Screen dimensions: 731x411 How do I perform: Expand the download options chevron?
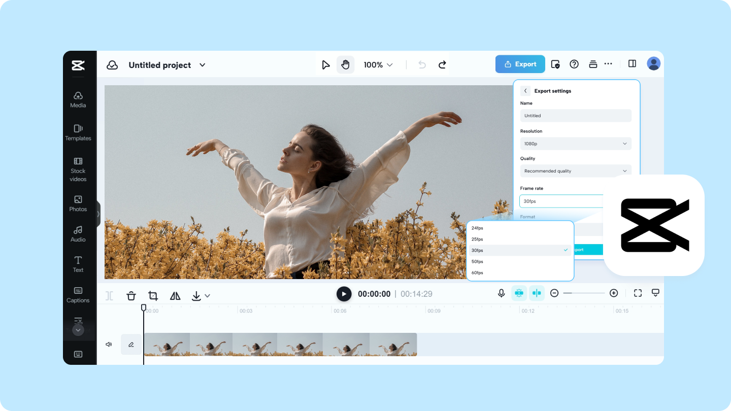click(x=207, y=296)
